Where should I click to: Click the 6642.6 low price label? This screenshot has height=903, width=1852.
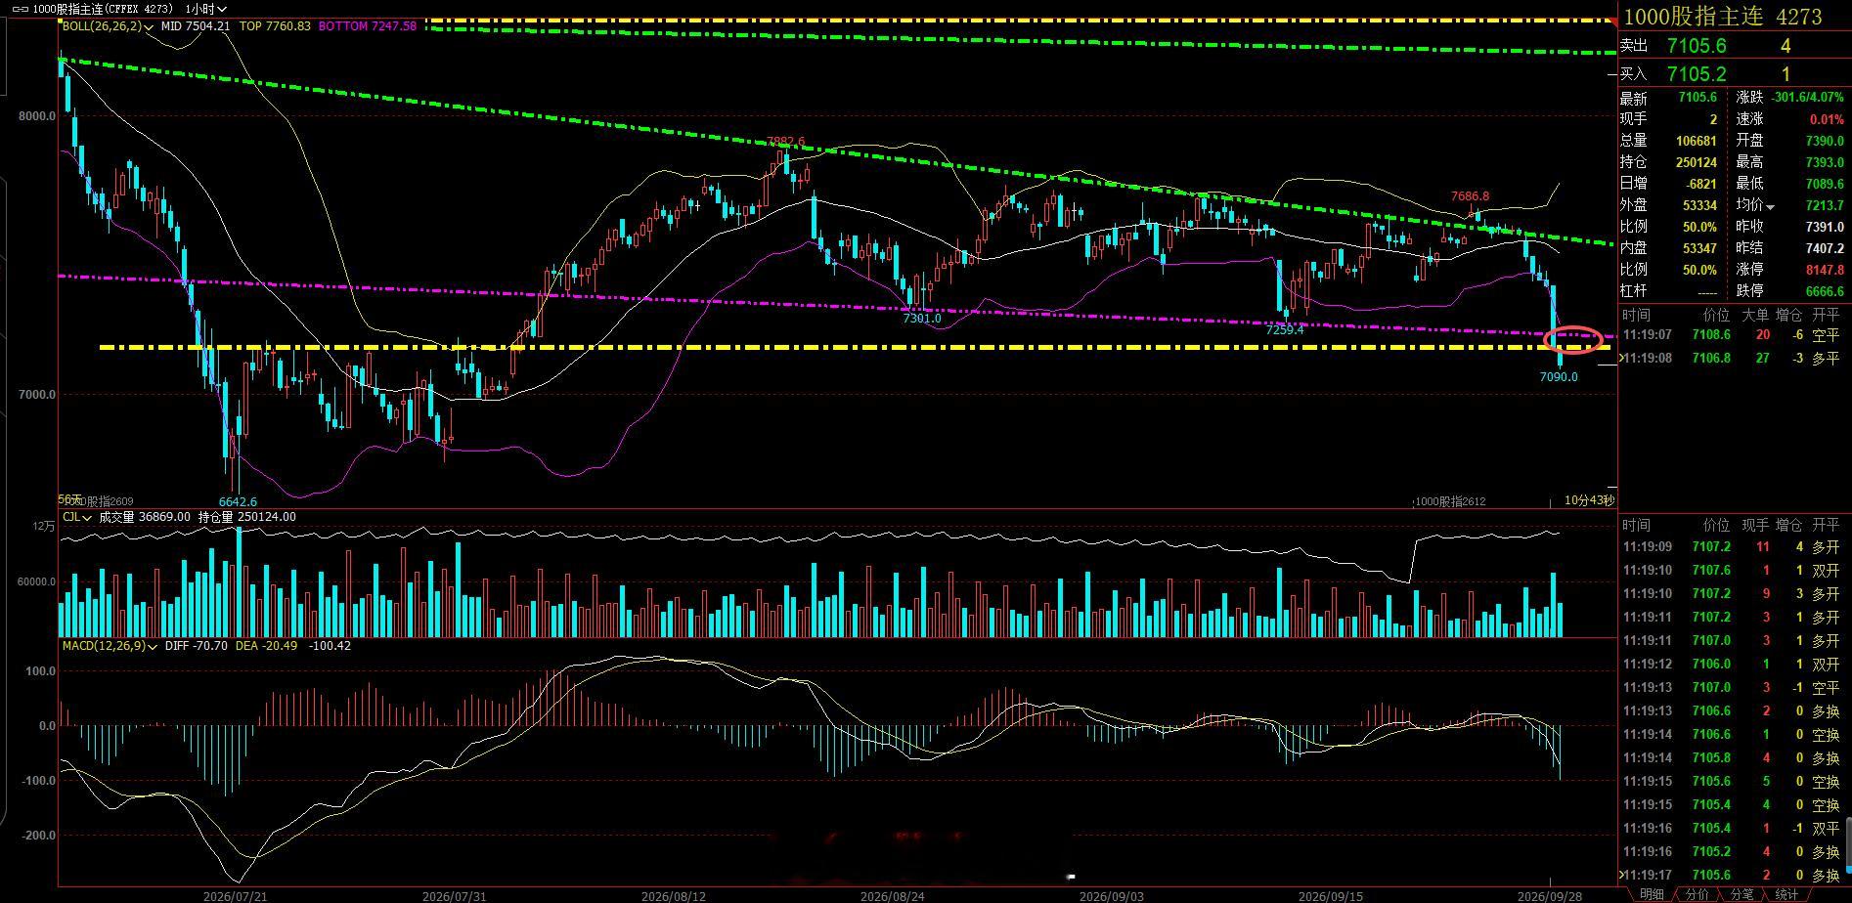coord(239,501)
